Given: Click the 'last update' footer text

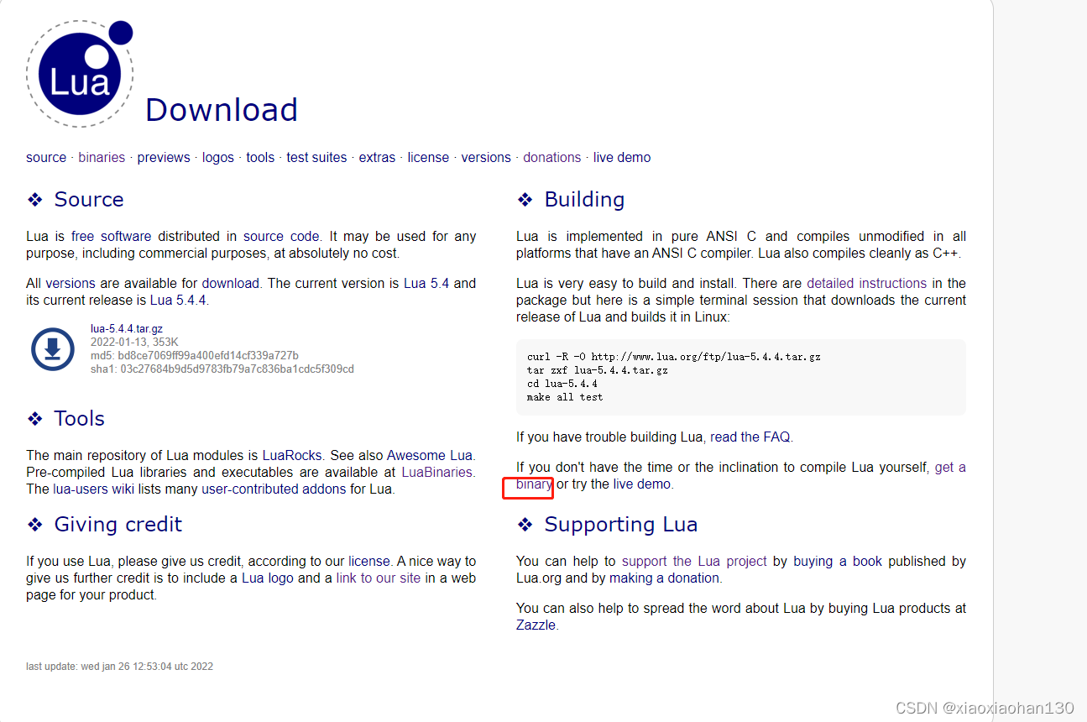Looking at the screenshot, I should 120,667.
